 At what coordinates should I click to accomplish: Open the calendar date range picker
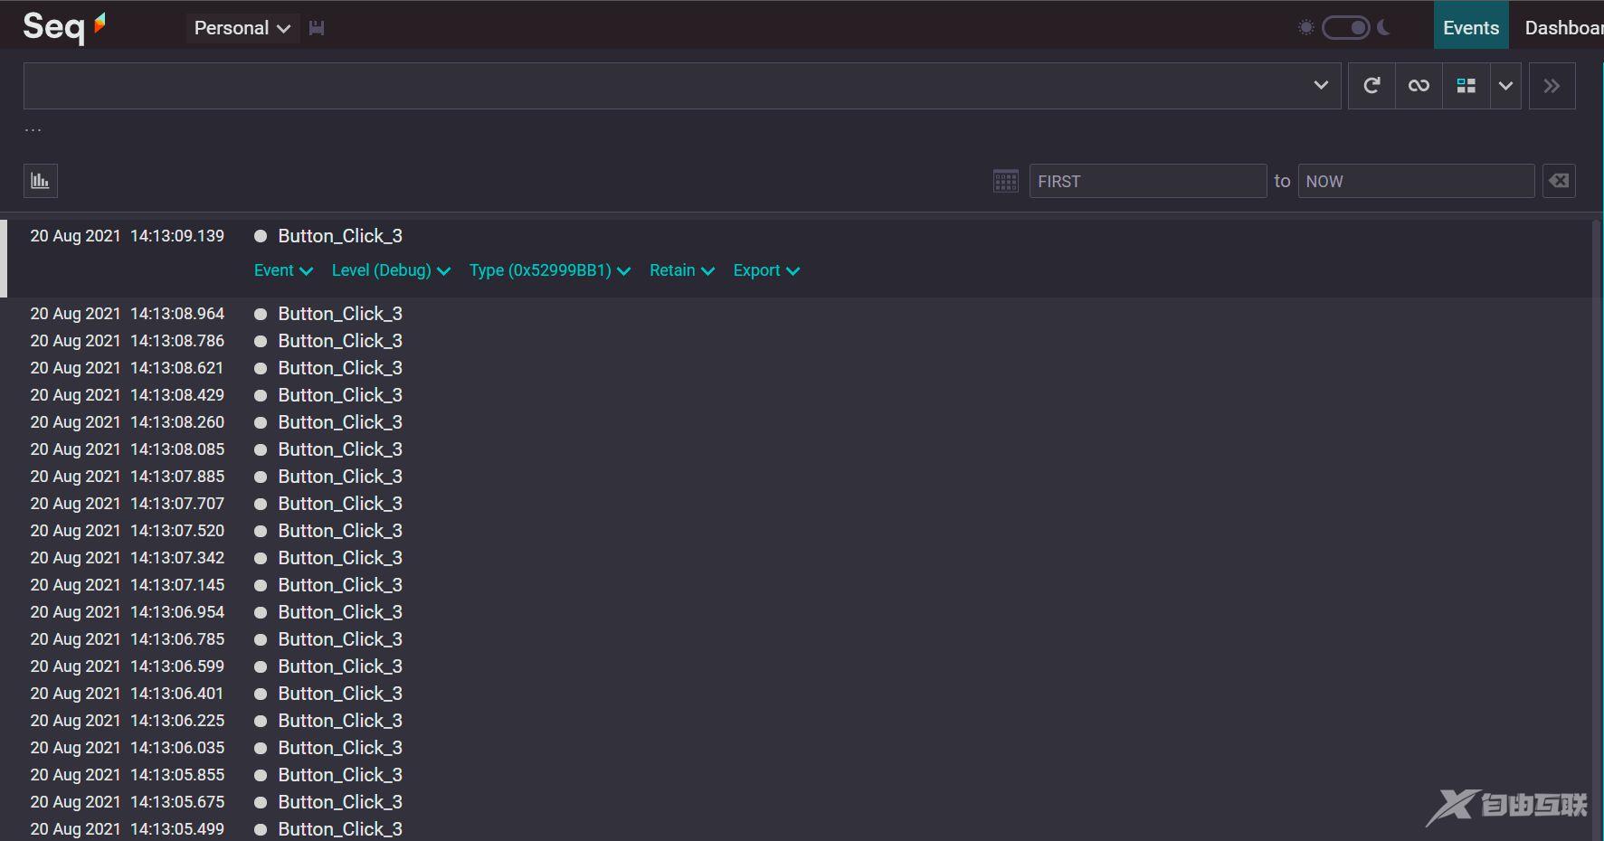point(1005,181)
